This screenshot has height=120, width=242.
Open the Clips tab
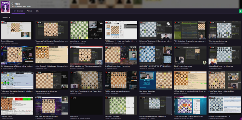click(x=37, y=11)
